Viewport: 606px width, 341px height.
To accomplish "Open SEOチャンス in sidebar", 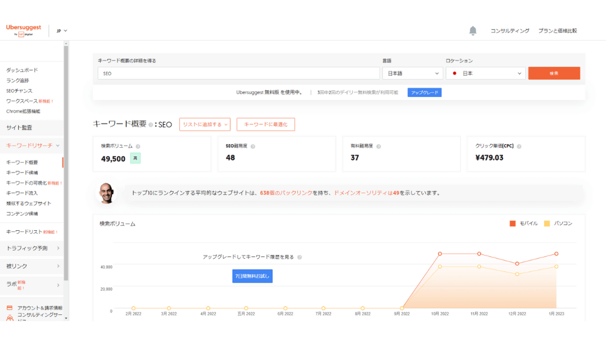I will pyautogui.click(x=19, y=91).
